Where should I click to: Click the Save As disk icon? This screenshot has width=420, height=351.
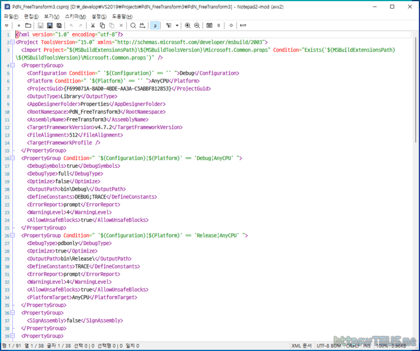coord(50,25)
